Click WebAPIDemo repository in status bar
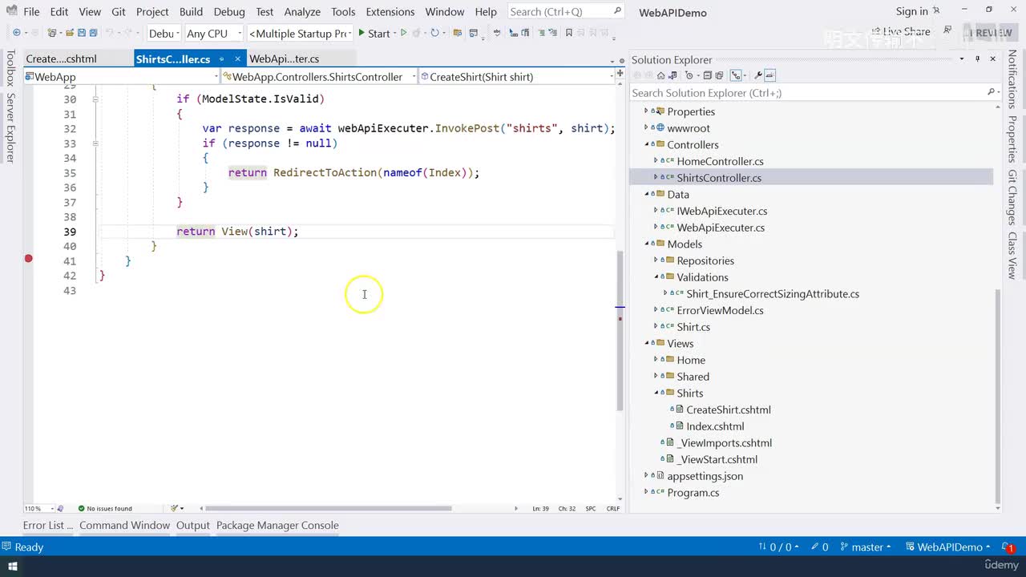The height and width of the screenshot is (577, 1026). pos(948,547)
